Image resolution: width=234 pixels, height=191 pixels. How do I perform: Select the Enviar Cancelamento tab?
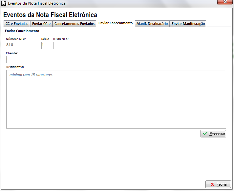pos(116,23)
